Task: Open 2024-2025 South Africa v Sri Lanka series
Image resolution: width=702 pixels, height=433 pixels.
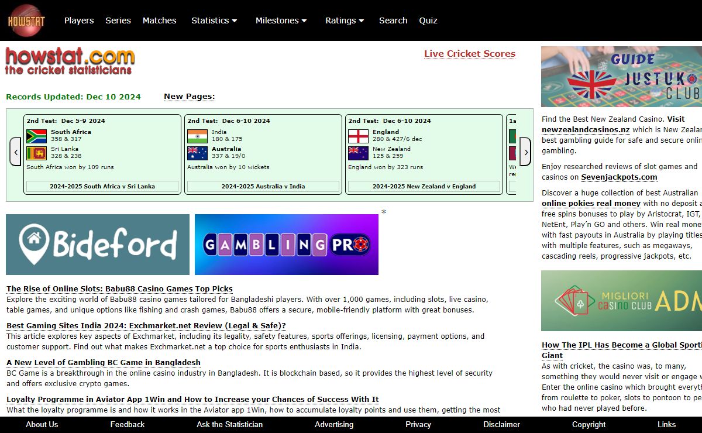Action: pyautogui.click(x=102, y=187)
